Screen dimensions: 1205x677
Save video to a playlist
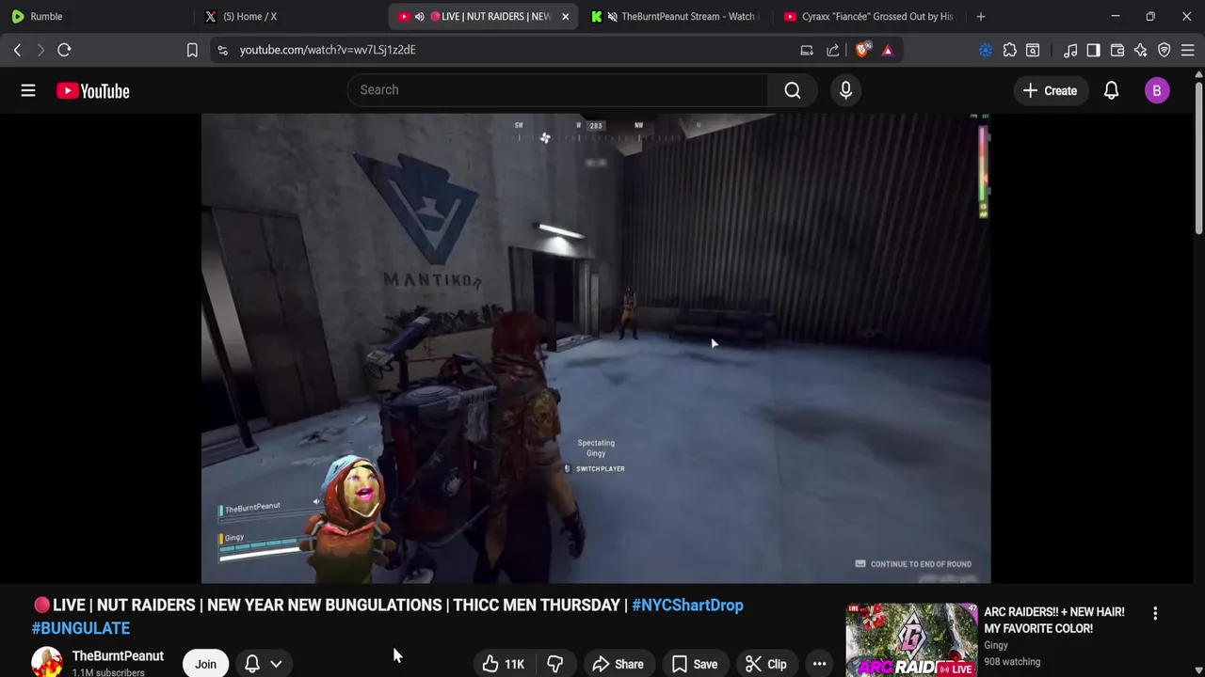click(694, 664)
